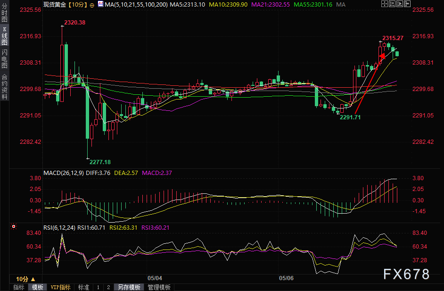Click the MA indicator chart icon
Image resolution: width=444 pixels, height=291 pixels.
(99, 5)
